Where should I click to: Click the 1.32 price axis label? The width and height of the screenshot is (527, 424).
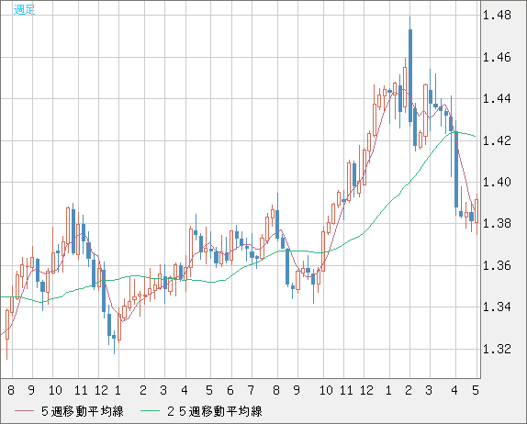[x=497, y=349]
